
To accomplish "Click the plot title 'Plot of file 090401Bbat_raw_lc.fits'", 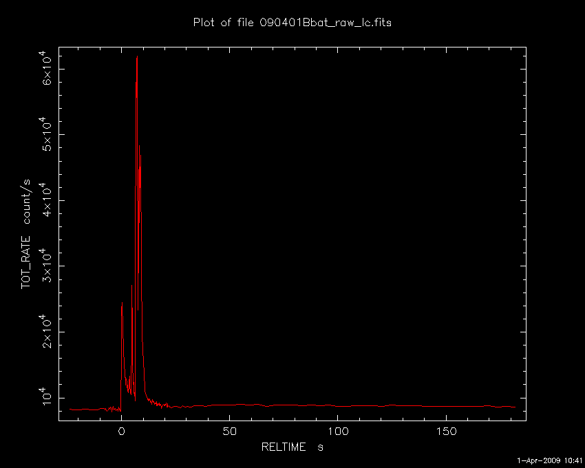I will (292, 23).
